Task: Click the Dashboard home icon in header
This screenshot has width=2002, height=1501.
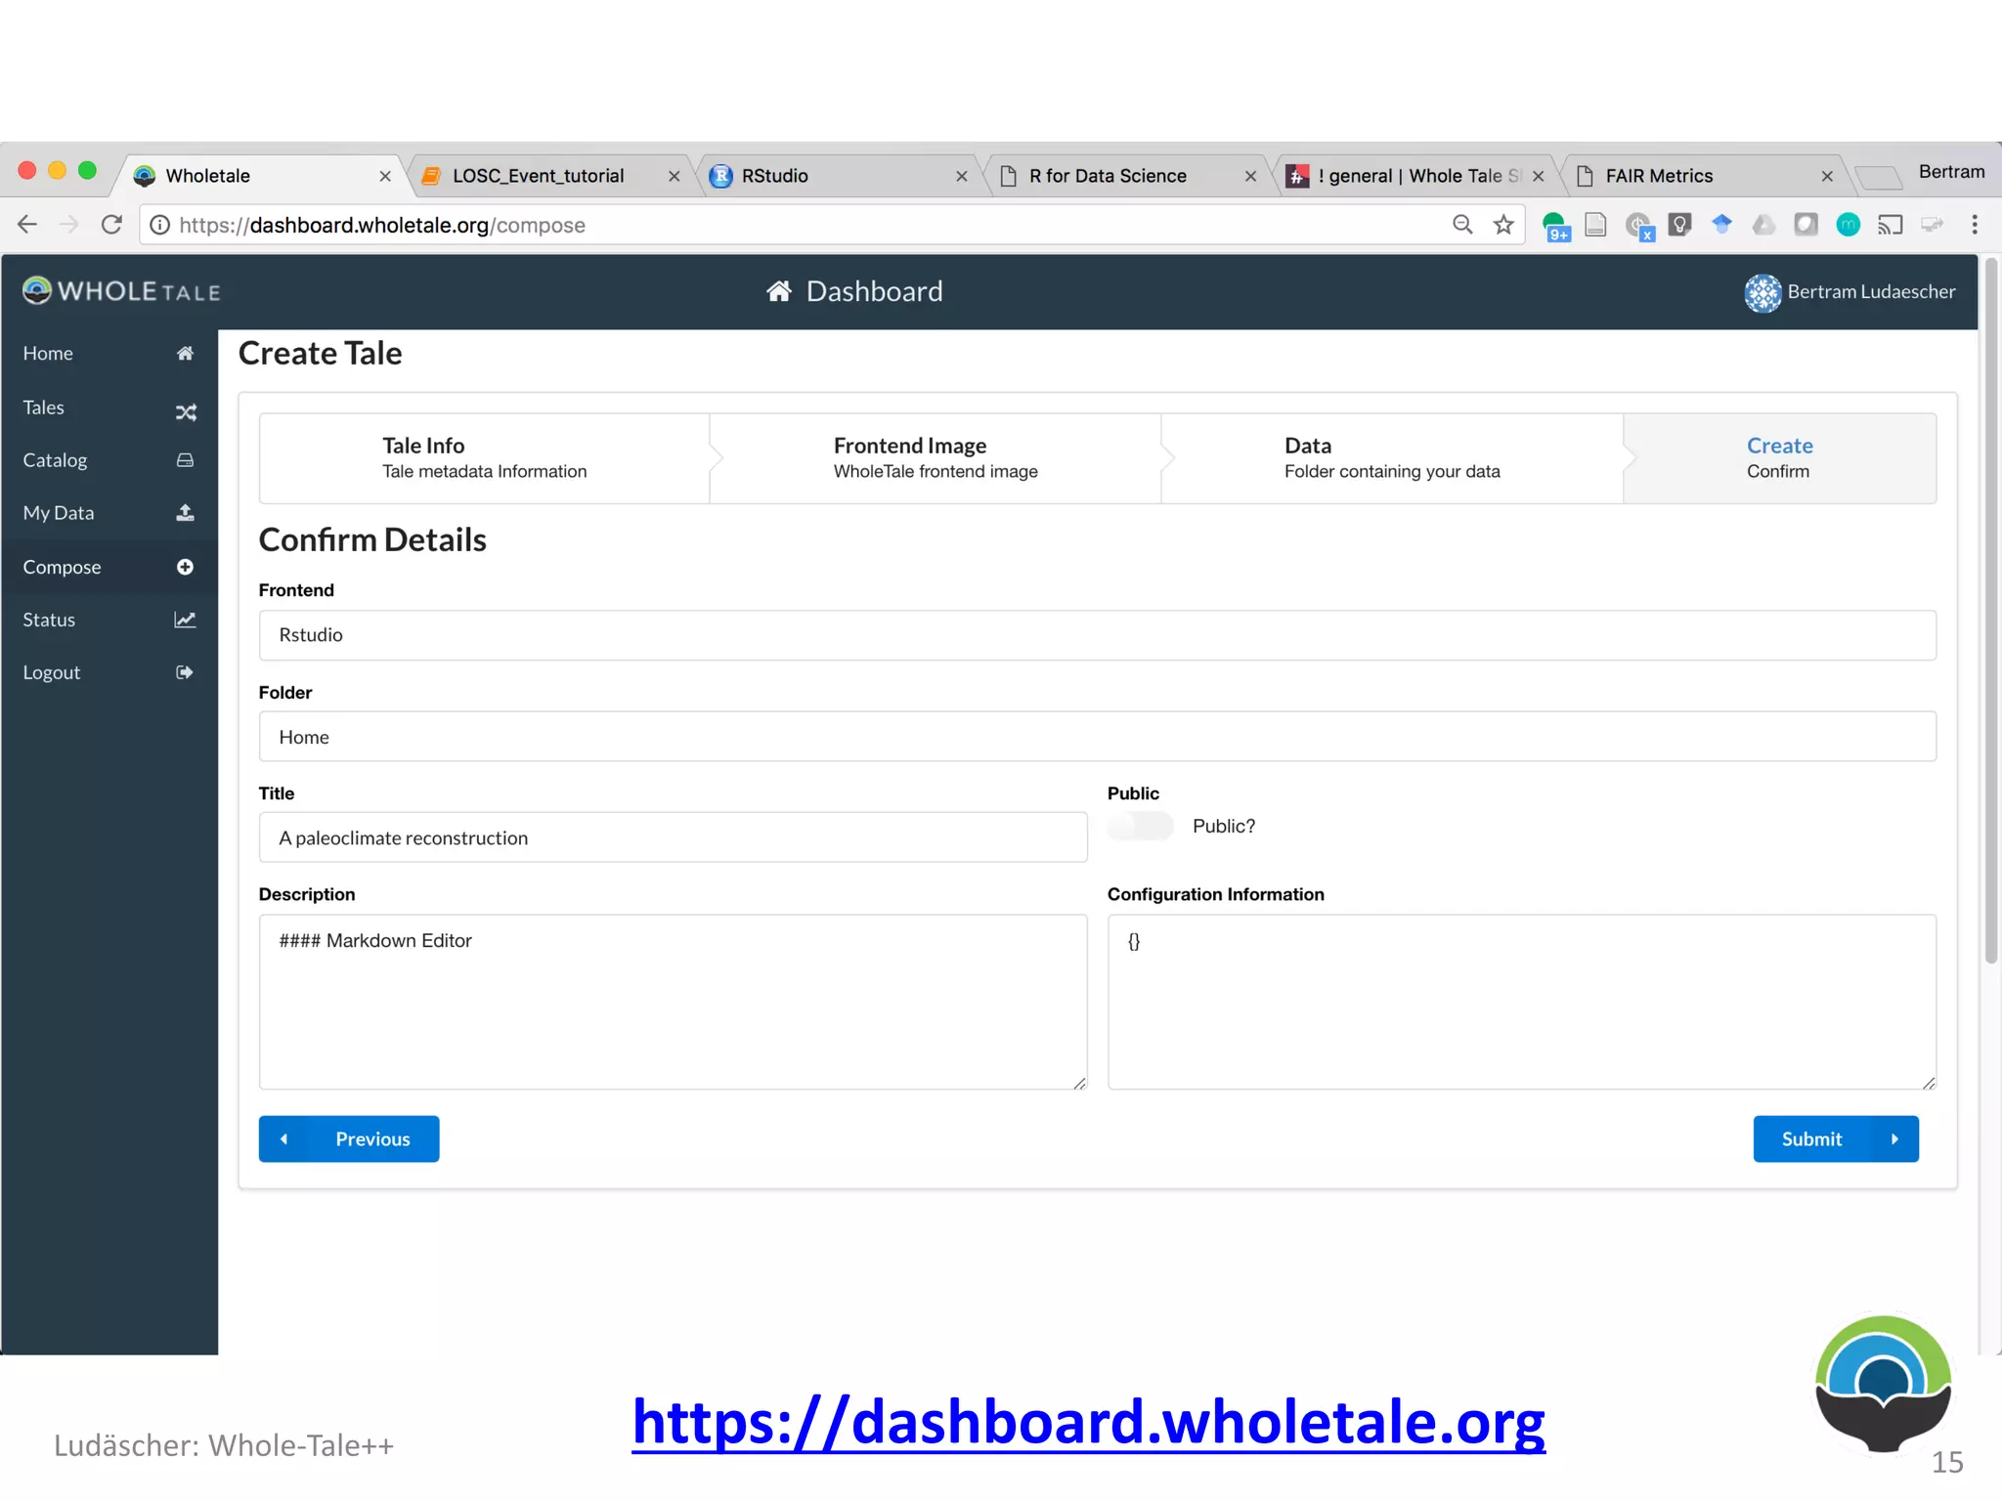Action: point(778,291)
